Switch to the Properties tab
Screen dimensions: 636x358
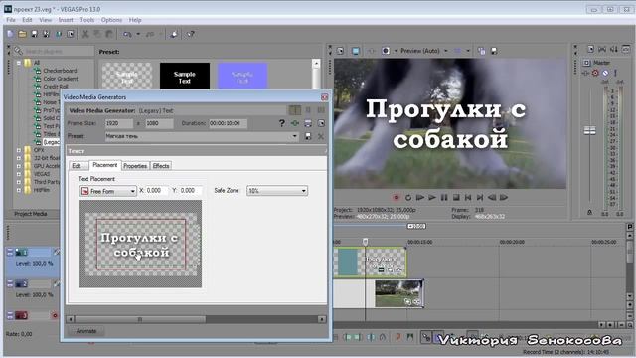[x=135, y=166]
